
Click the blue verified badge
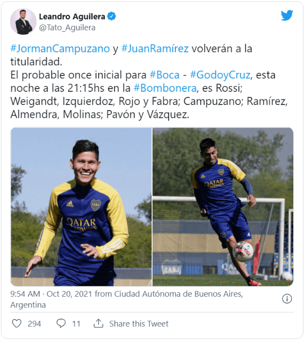click(111, 16)
